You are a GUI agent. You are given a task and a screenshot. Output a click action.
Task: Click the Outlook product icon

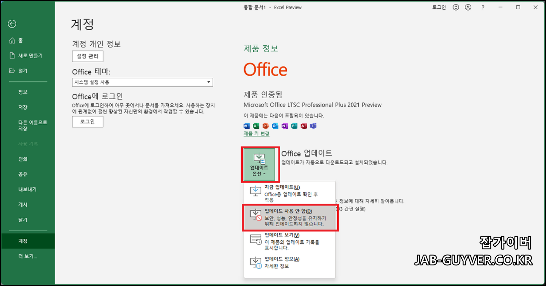tap(275, 126)
